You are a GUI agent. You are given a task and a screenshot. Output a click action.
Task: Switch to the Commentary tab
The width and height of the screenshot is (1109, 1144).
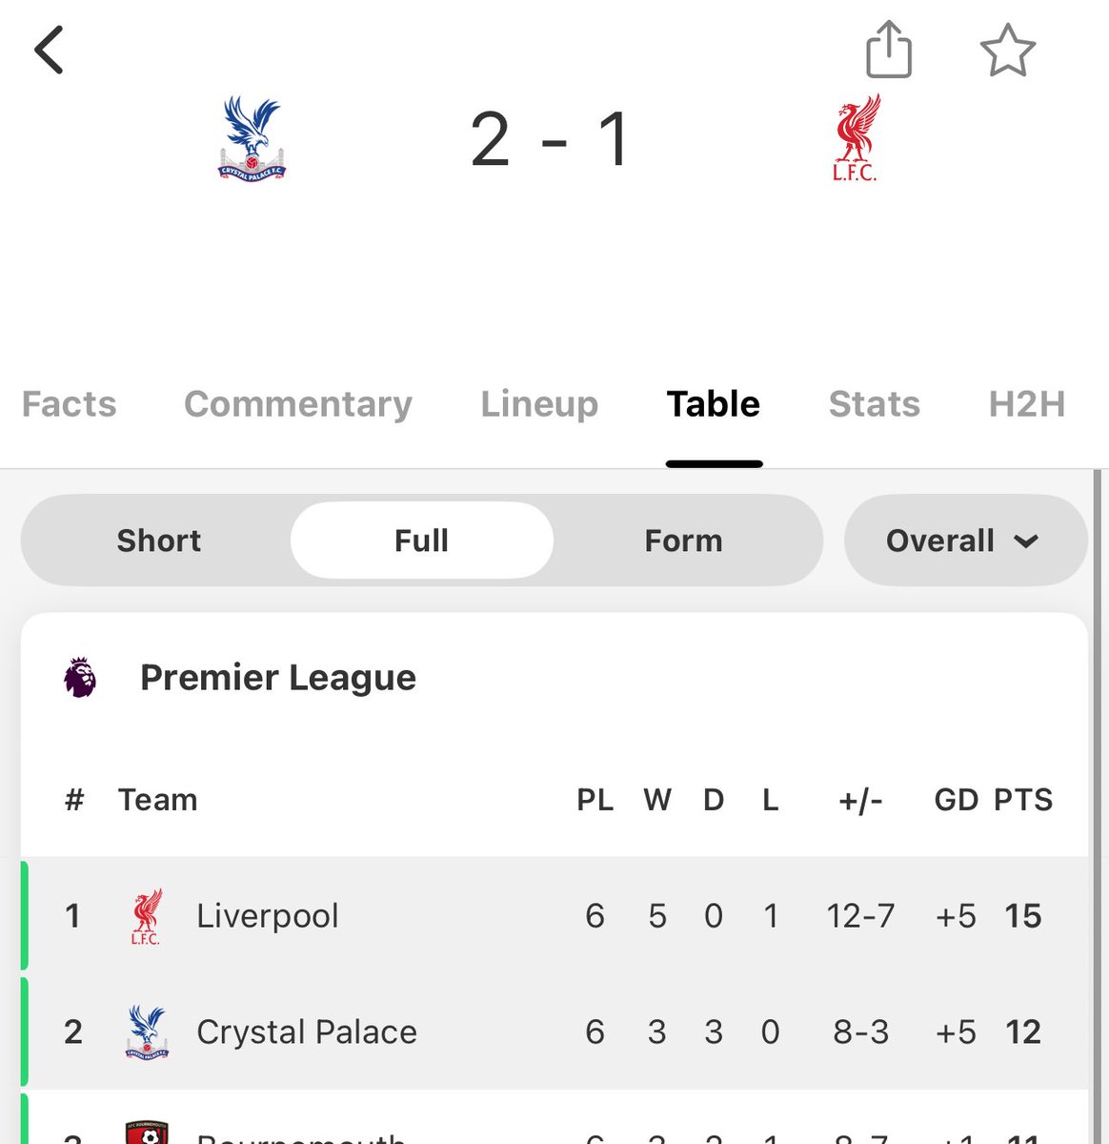point(298,404)
